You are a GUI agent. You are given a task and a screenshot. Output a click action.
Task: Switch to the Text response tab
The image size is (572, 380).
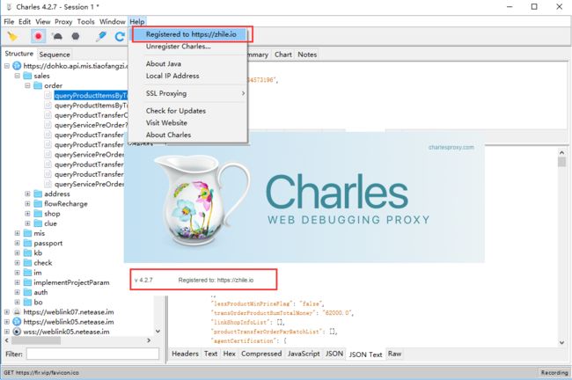pos(210,354)
